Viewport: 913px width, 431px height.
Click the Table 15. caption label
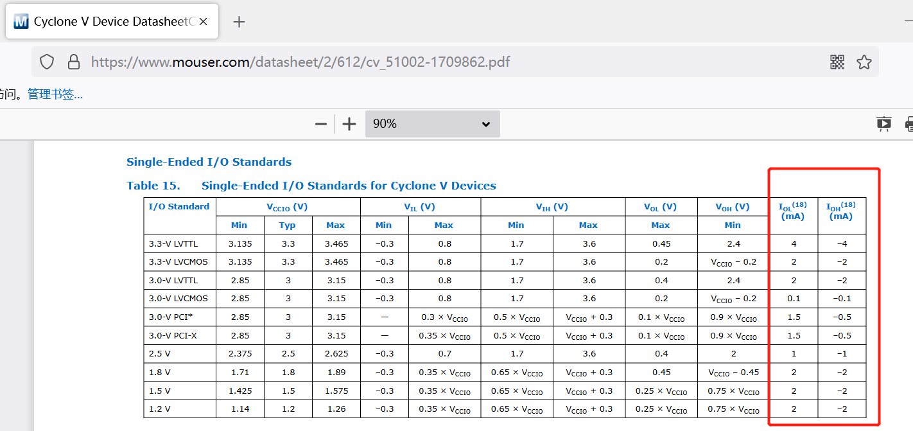click(x=153, y=186)
